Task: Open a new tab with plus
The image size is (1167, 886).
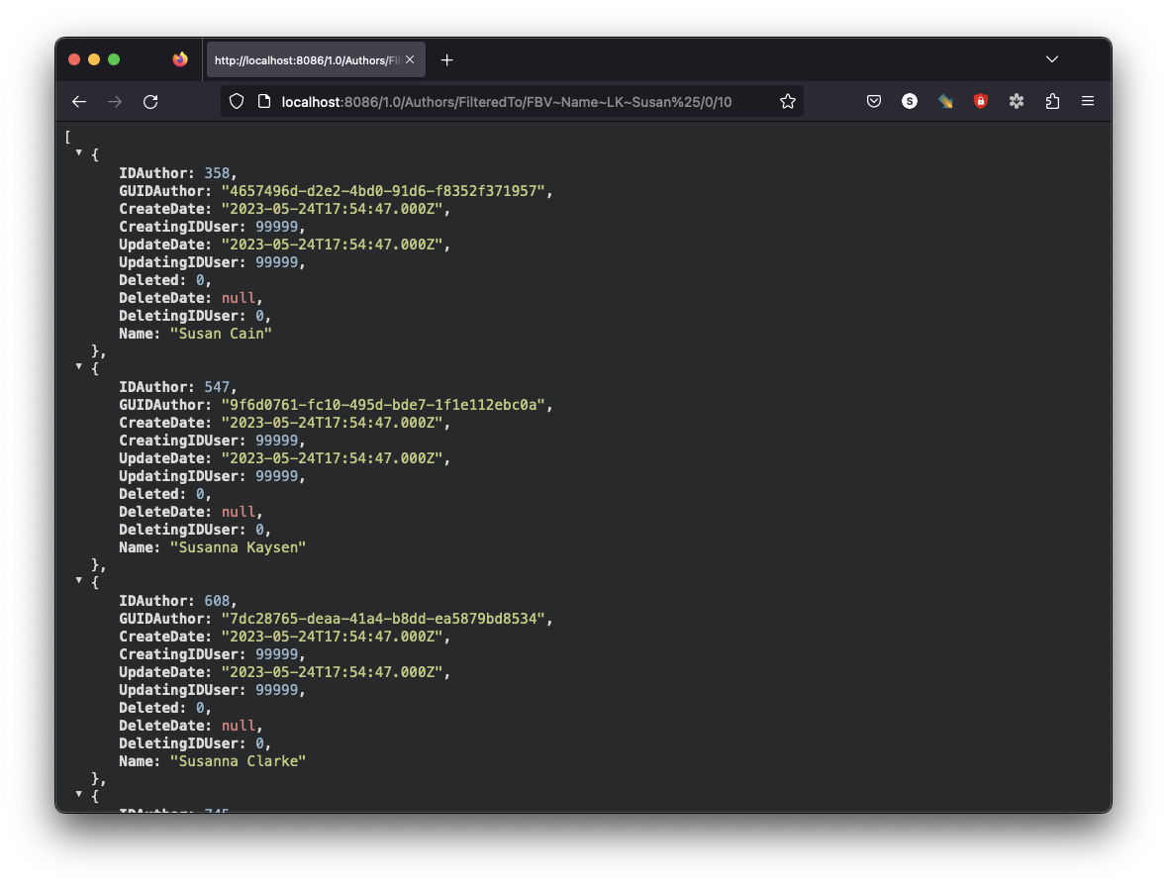Action: (x=446, y=60)
